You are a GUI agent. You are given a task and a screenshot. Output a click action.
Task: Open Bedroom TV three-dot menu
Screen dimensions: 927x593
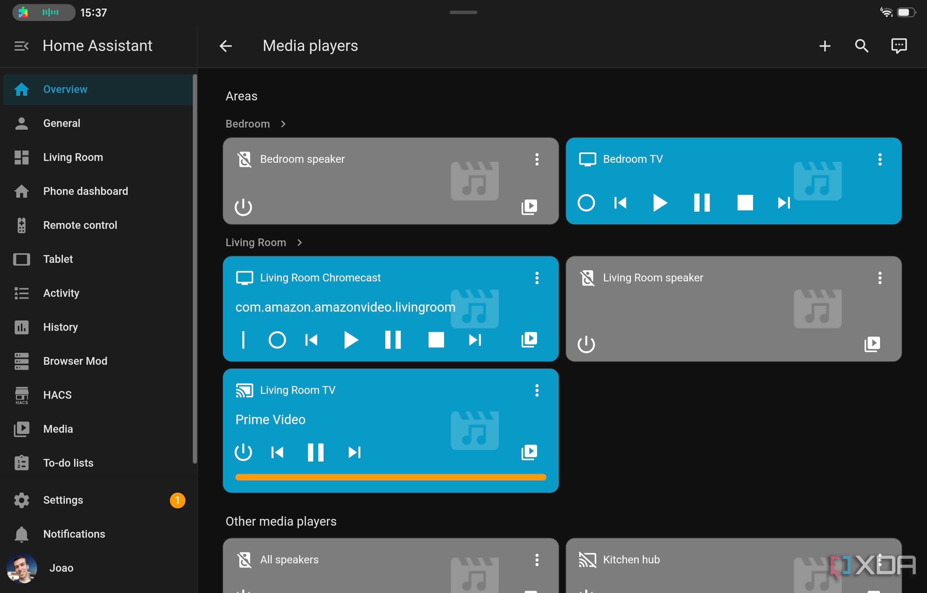pos(880,159)
